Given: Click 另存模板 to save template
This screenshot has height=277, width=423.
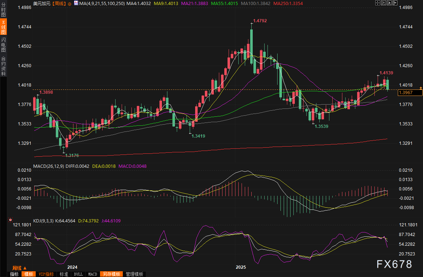Looking at the screenshot, I should point(111,274).
